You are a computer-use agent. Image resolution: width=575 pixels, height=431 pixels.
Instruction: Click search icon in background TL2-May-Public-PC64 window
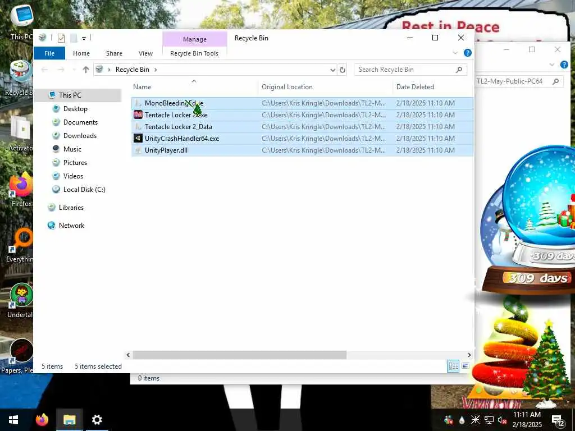556,81
